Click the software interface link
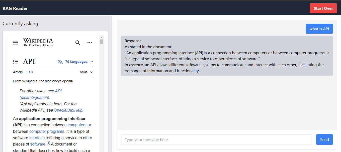Viewport: 341px width, 152px height. tap(37, 138)
